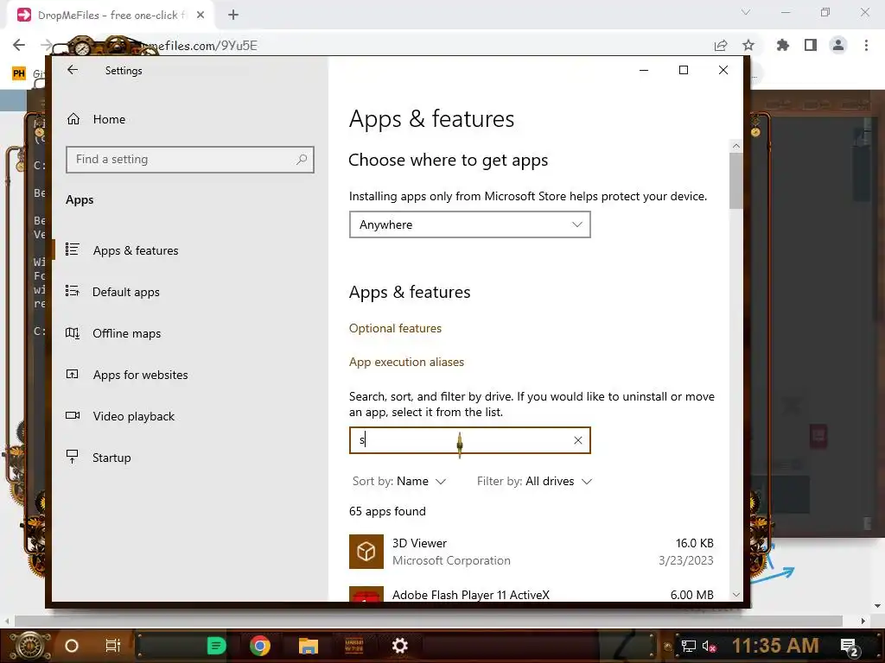
Task: Open the Optional features link
Action: tap(395, 328)
